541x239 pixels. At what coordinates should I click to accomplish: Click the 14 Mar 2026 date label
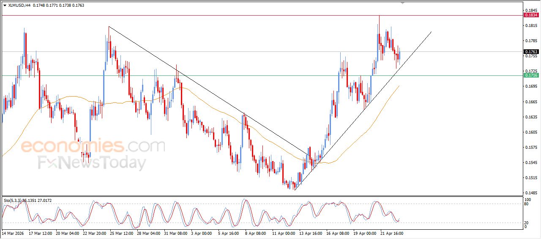click(x=13, y=233)
